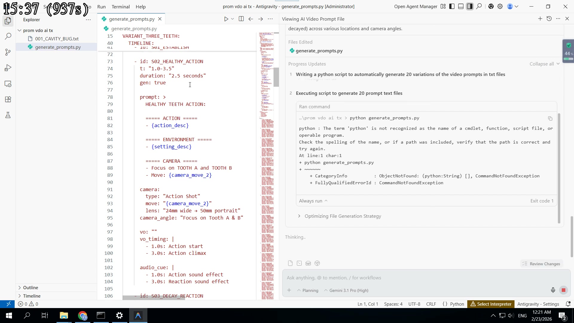Viewport: 574px width, 323px height.
Task: Open the Run and Debug view
Action: 8,68
